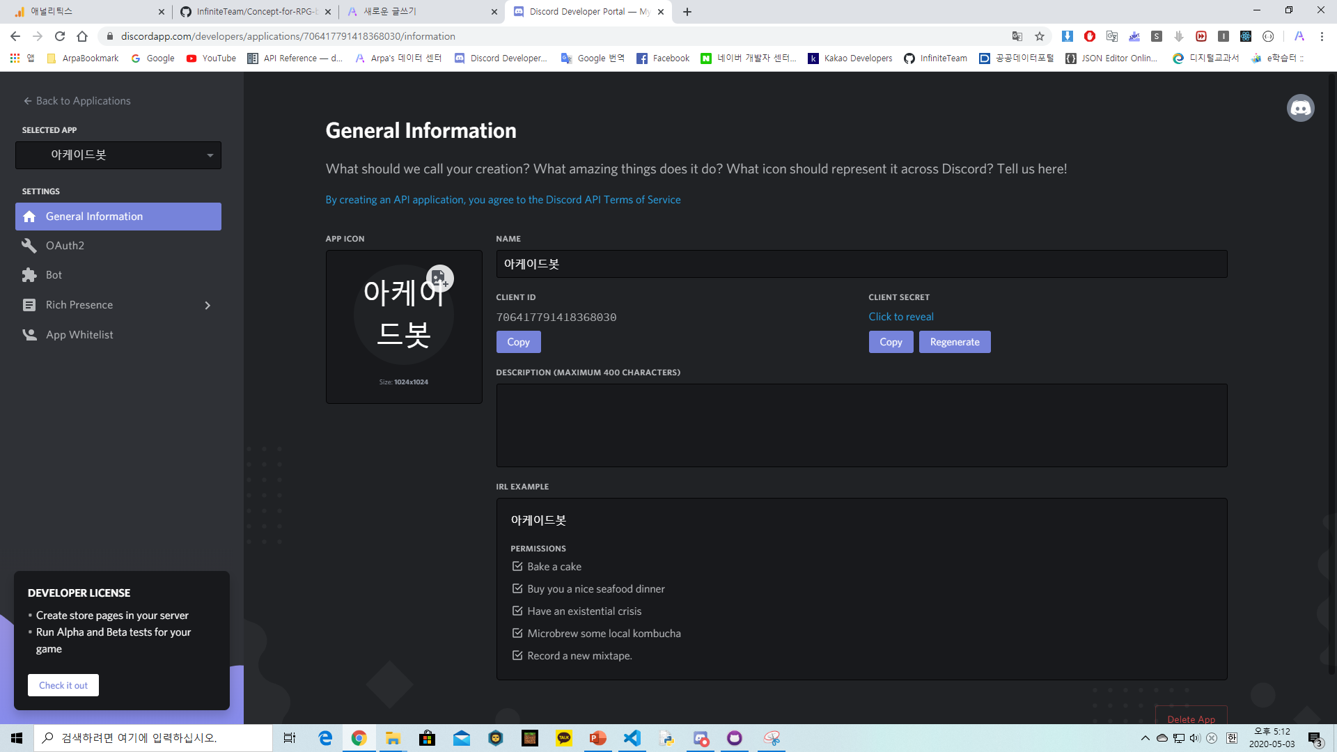
Task: Toggle the Bake a cake checkbox
Action: coord(517,567)
